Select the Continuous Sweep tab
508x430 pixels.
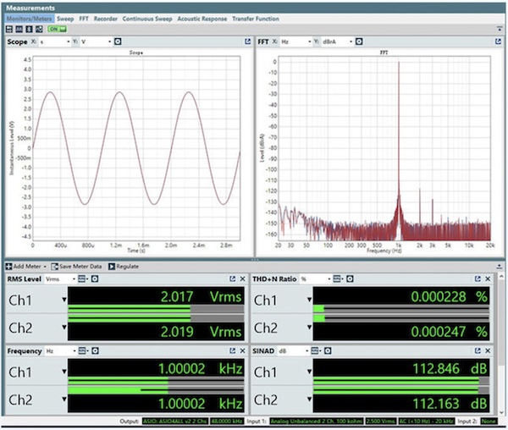(147, 19)
